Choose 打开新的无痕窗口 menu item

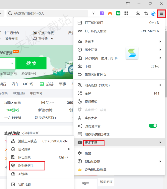tap(97, 31)
